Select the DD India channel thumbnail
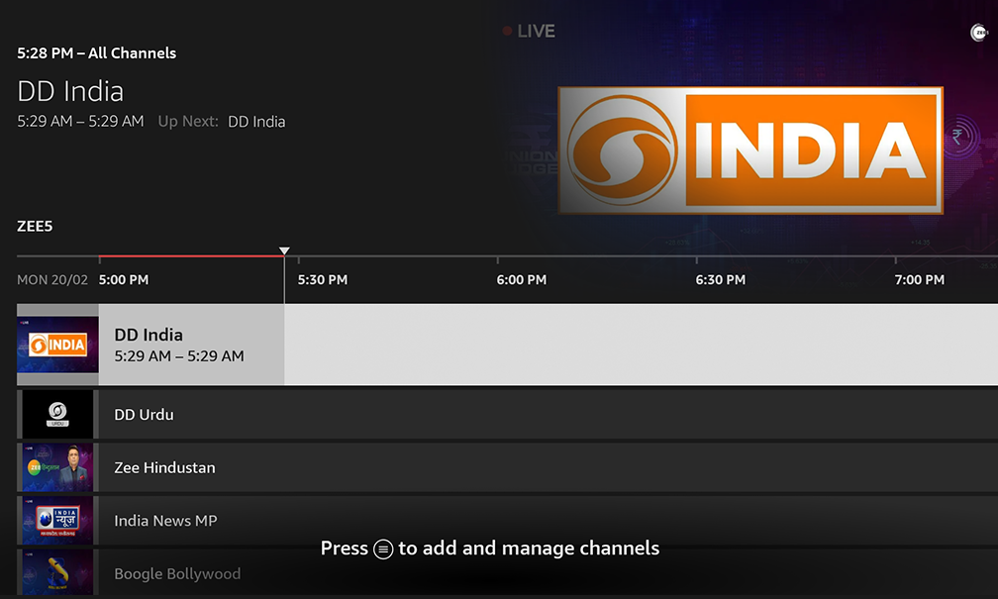This screenshot has height=599, width=998. (57, 345)
